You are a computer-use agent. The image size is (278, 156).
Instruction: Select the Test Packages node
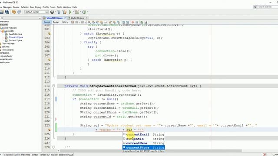pyautogui.click(x=8, y=44)
